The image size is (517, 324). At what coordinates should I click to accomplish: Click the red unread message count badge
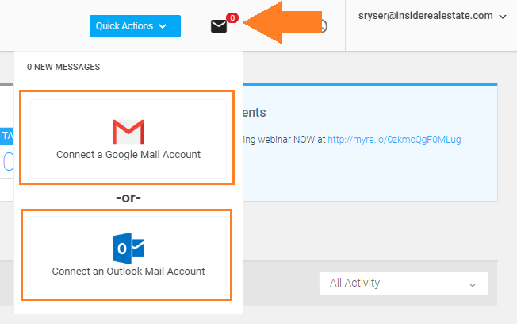232,17
